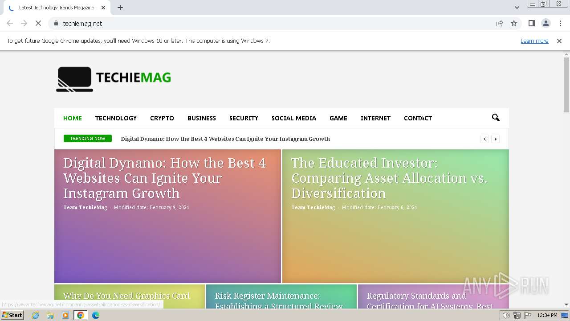
Task: Open the CONTACT menu page
Action: [x=418, y=118]
